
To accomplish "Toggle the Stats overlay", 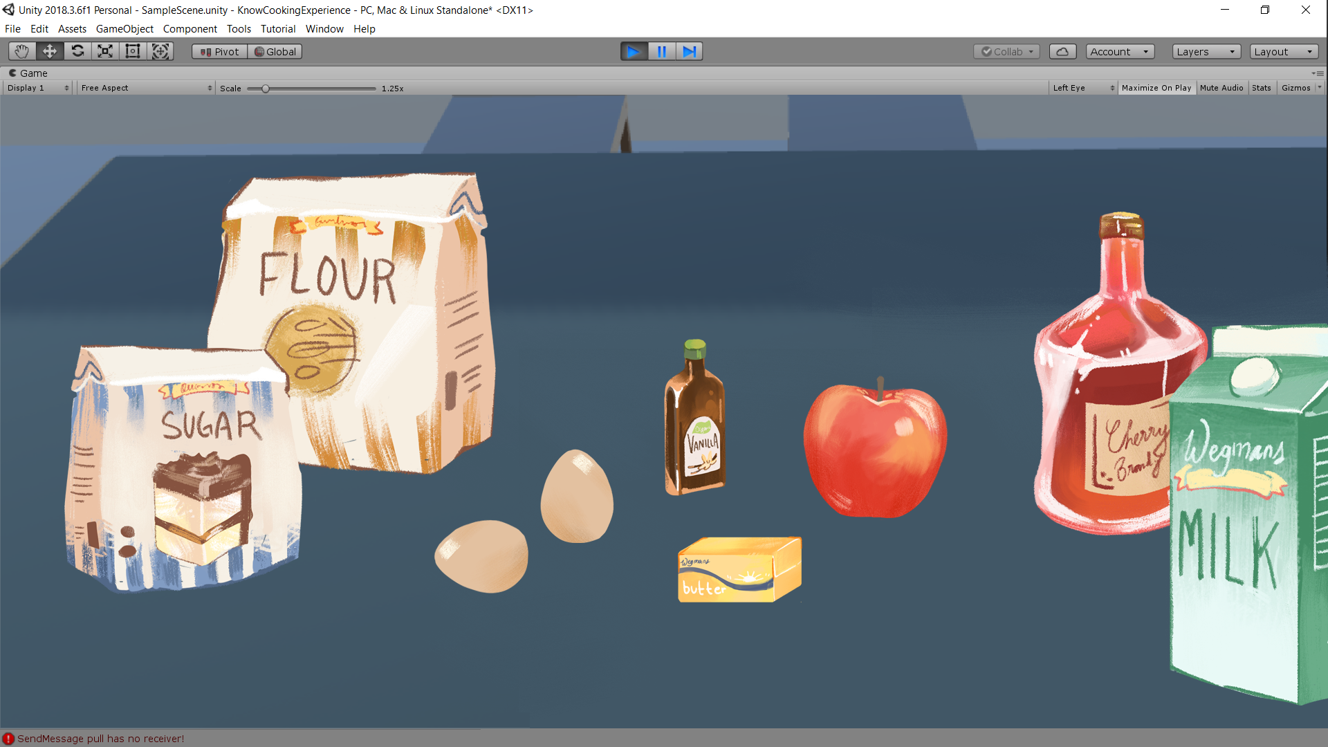I will [1261, 88].
